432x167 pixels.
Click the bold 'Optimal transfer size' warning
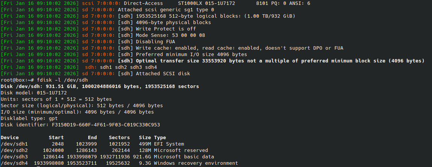(x=280, y=61)
